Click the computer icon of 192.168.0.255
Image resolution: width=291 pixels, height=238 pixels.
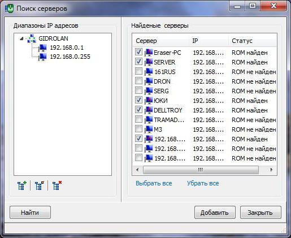tap(42, 57)
